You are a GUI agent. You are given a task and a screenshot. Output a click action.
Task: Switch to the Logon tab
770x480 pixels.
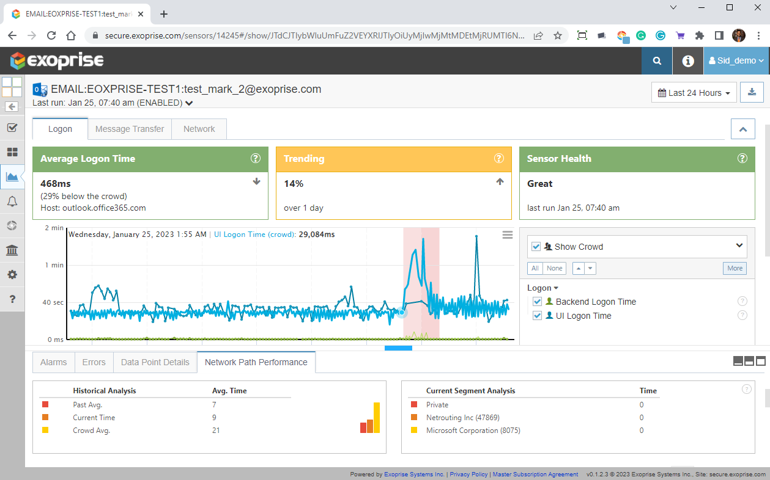(x=60, y=129)
